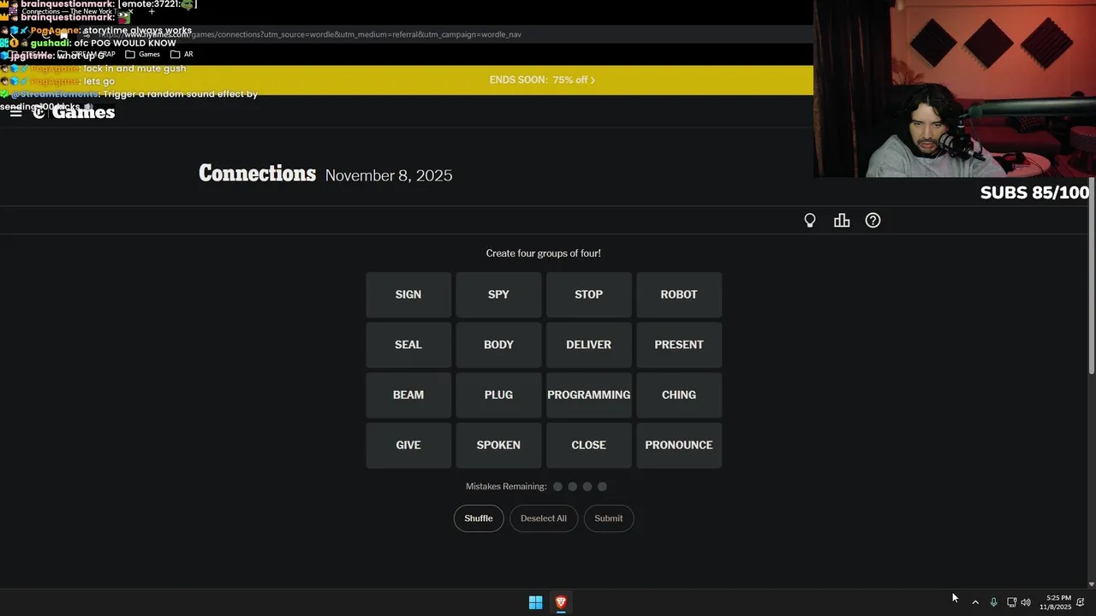Select the CLOSE word tile

[x=589, y=445]
